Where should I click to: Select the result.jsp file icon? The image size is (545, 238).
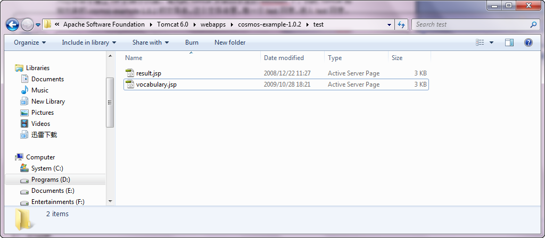point(130,73)
